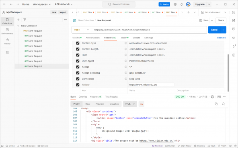Viewport: 238px width, 148px height.
Task: Collapse the New Collection tree
Action: 18,26
